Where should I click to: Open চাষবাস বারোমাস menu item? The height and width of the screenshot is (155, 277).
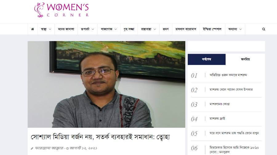(x=186, y=29)
